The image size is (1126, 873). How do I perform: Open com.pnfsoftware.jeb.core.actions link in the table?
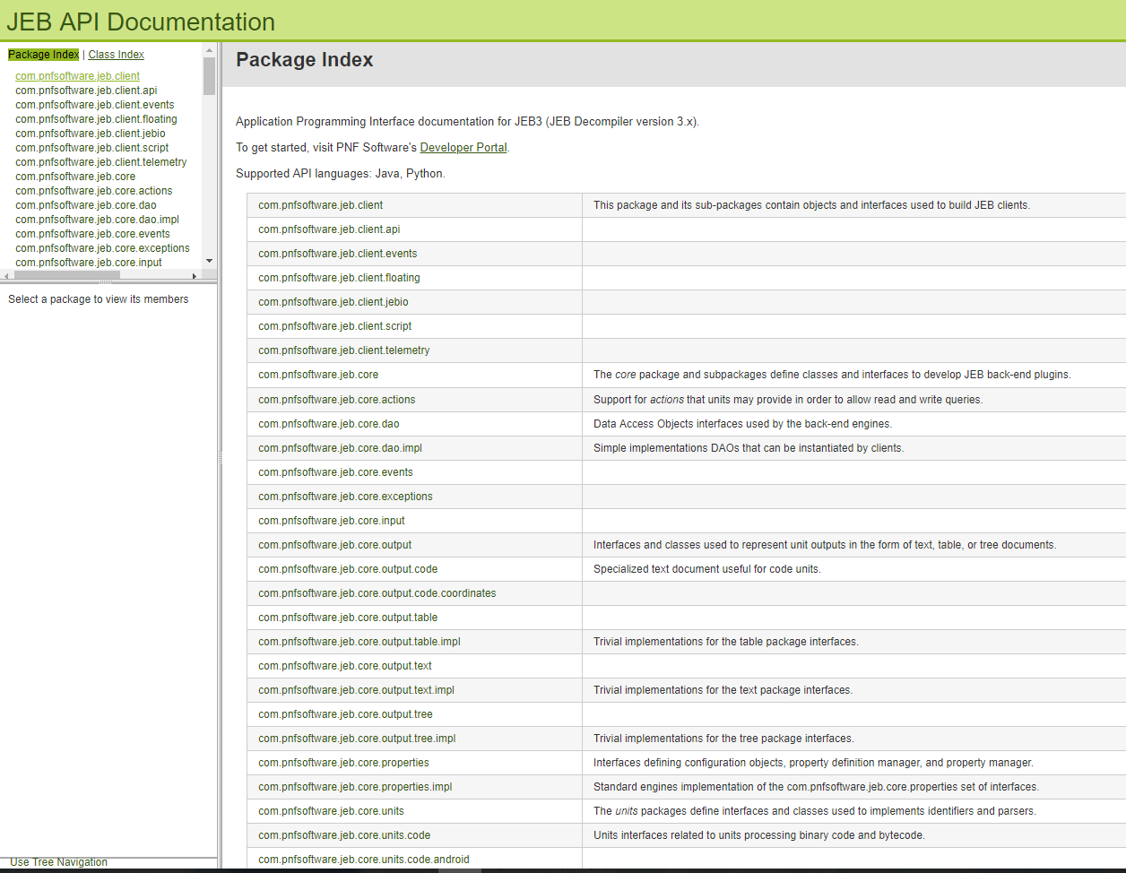pos(337,400)
